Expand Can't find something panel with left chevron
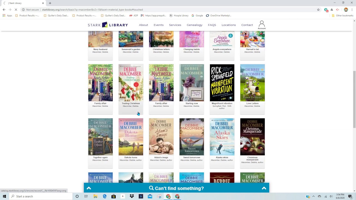Screen dimensions: 356x200 pos(89,188)
